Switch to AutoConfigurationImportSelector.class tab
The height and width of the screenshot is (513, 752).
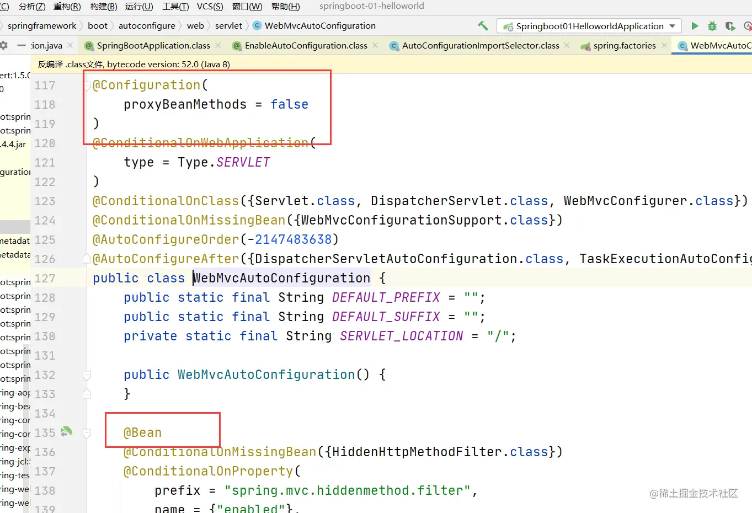coord(481,46)
